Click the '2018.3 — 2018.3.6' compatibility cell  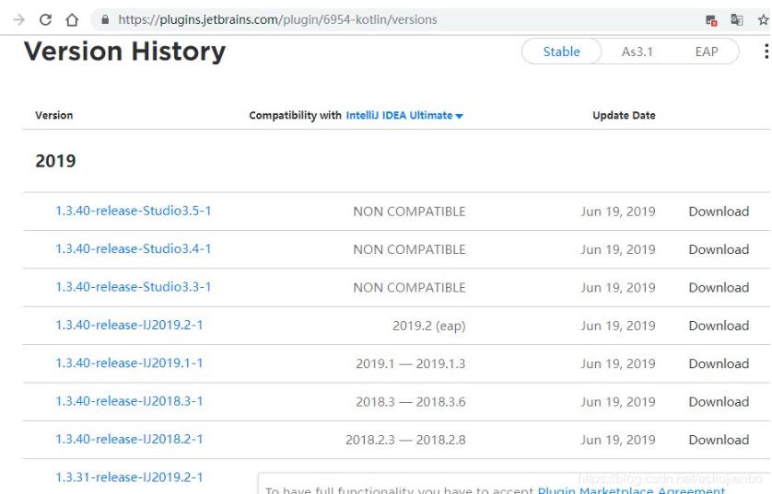(411, 402)
